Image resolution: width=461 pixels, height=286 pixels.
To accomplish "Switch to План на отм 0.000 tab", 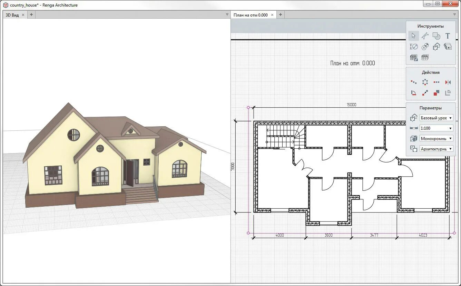I will 250,15.
